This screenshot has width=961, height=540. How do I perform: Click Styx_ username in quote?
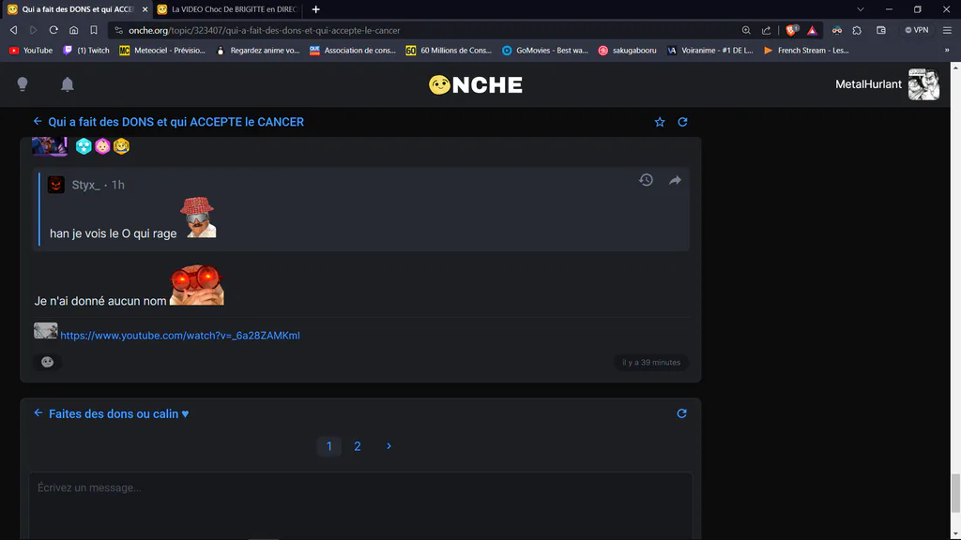(85, 185)
